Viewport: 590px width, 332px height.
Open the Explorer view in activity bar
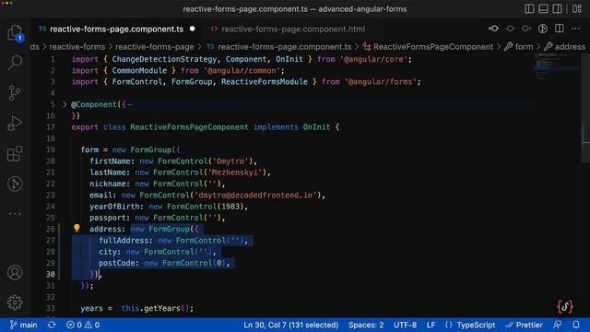coord(15,32)
